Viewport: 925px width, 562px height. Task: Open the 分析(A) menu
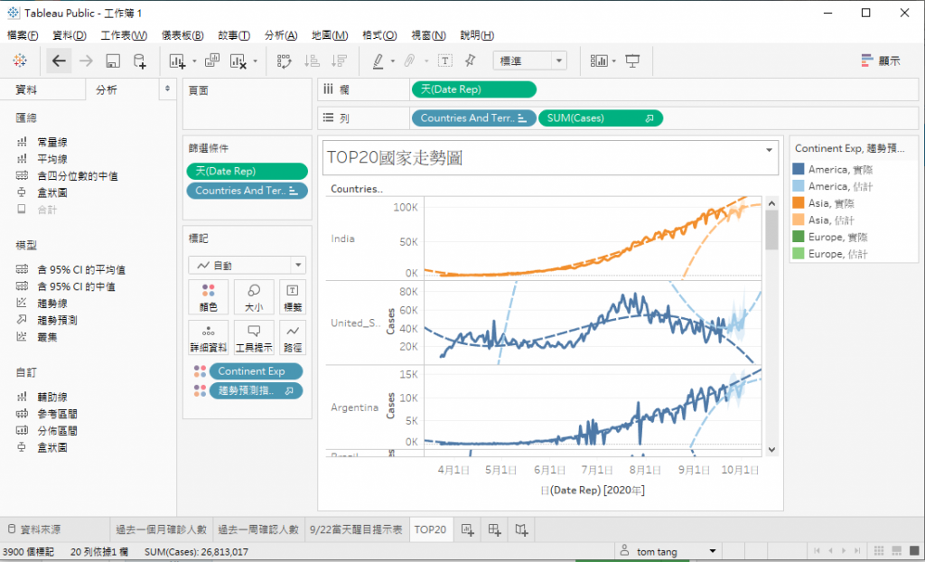tap(281, 35)
